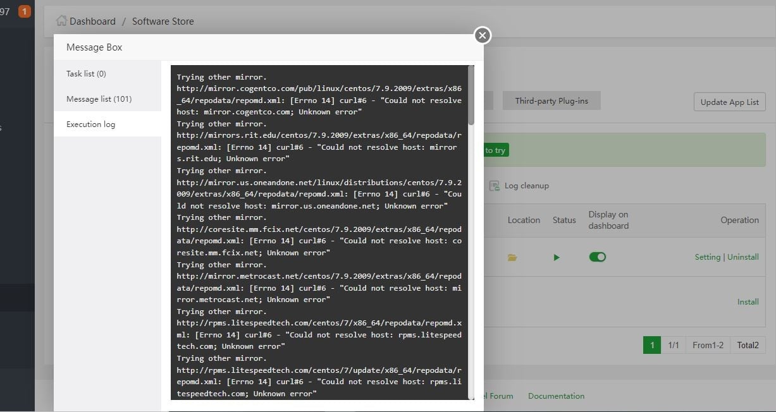Click the Dashboard home icon
The height and width of the screenshot is (412, 776).
click(x=61, y=21)
